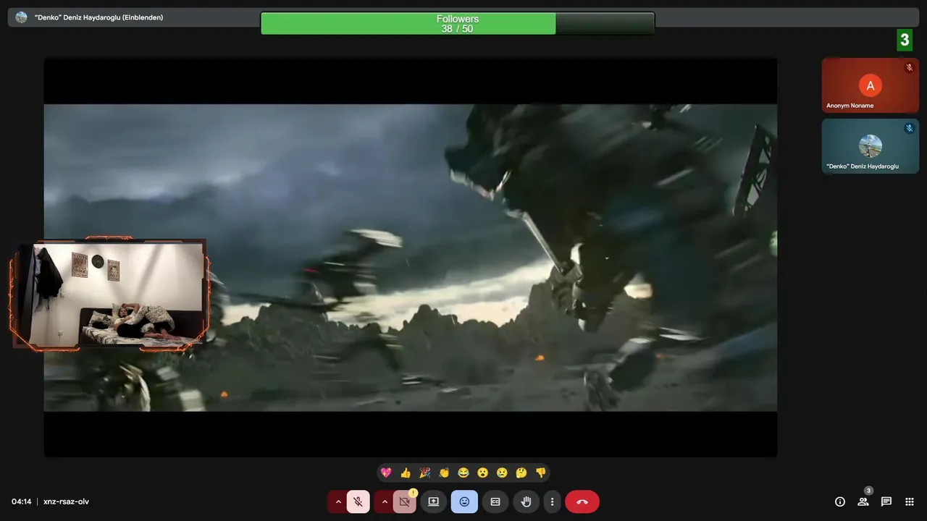Open video settings chevron next to camera
This screenshot has height=521, width=927.
(384, 501)
